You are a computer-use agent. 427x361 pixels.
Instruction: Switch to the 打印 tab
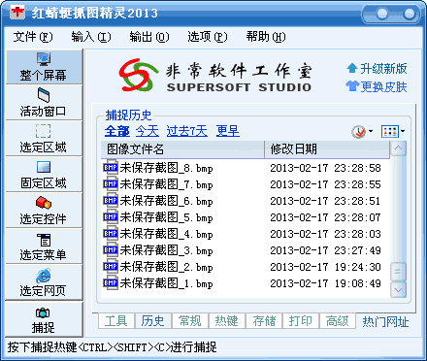point(301,321)
